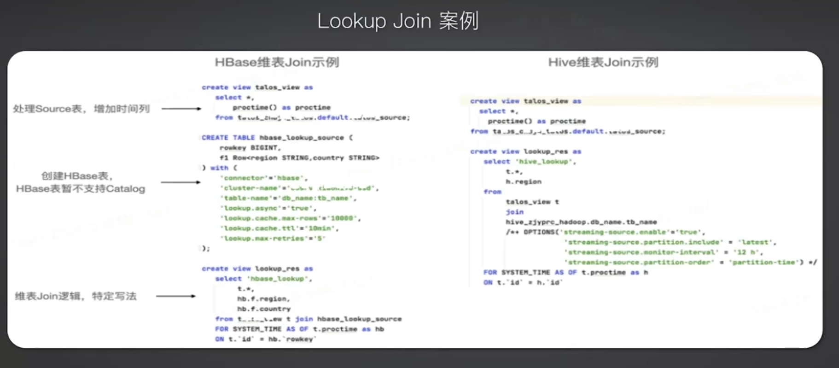Click the annotation 'HBase表暂不支持Catalog'
This screenshot has height=368, width=839.
point(81,189)
